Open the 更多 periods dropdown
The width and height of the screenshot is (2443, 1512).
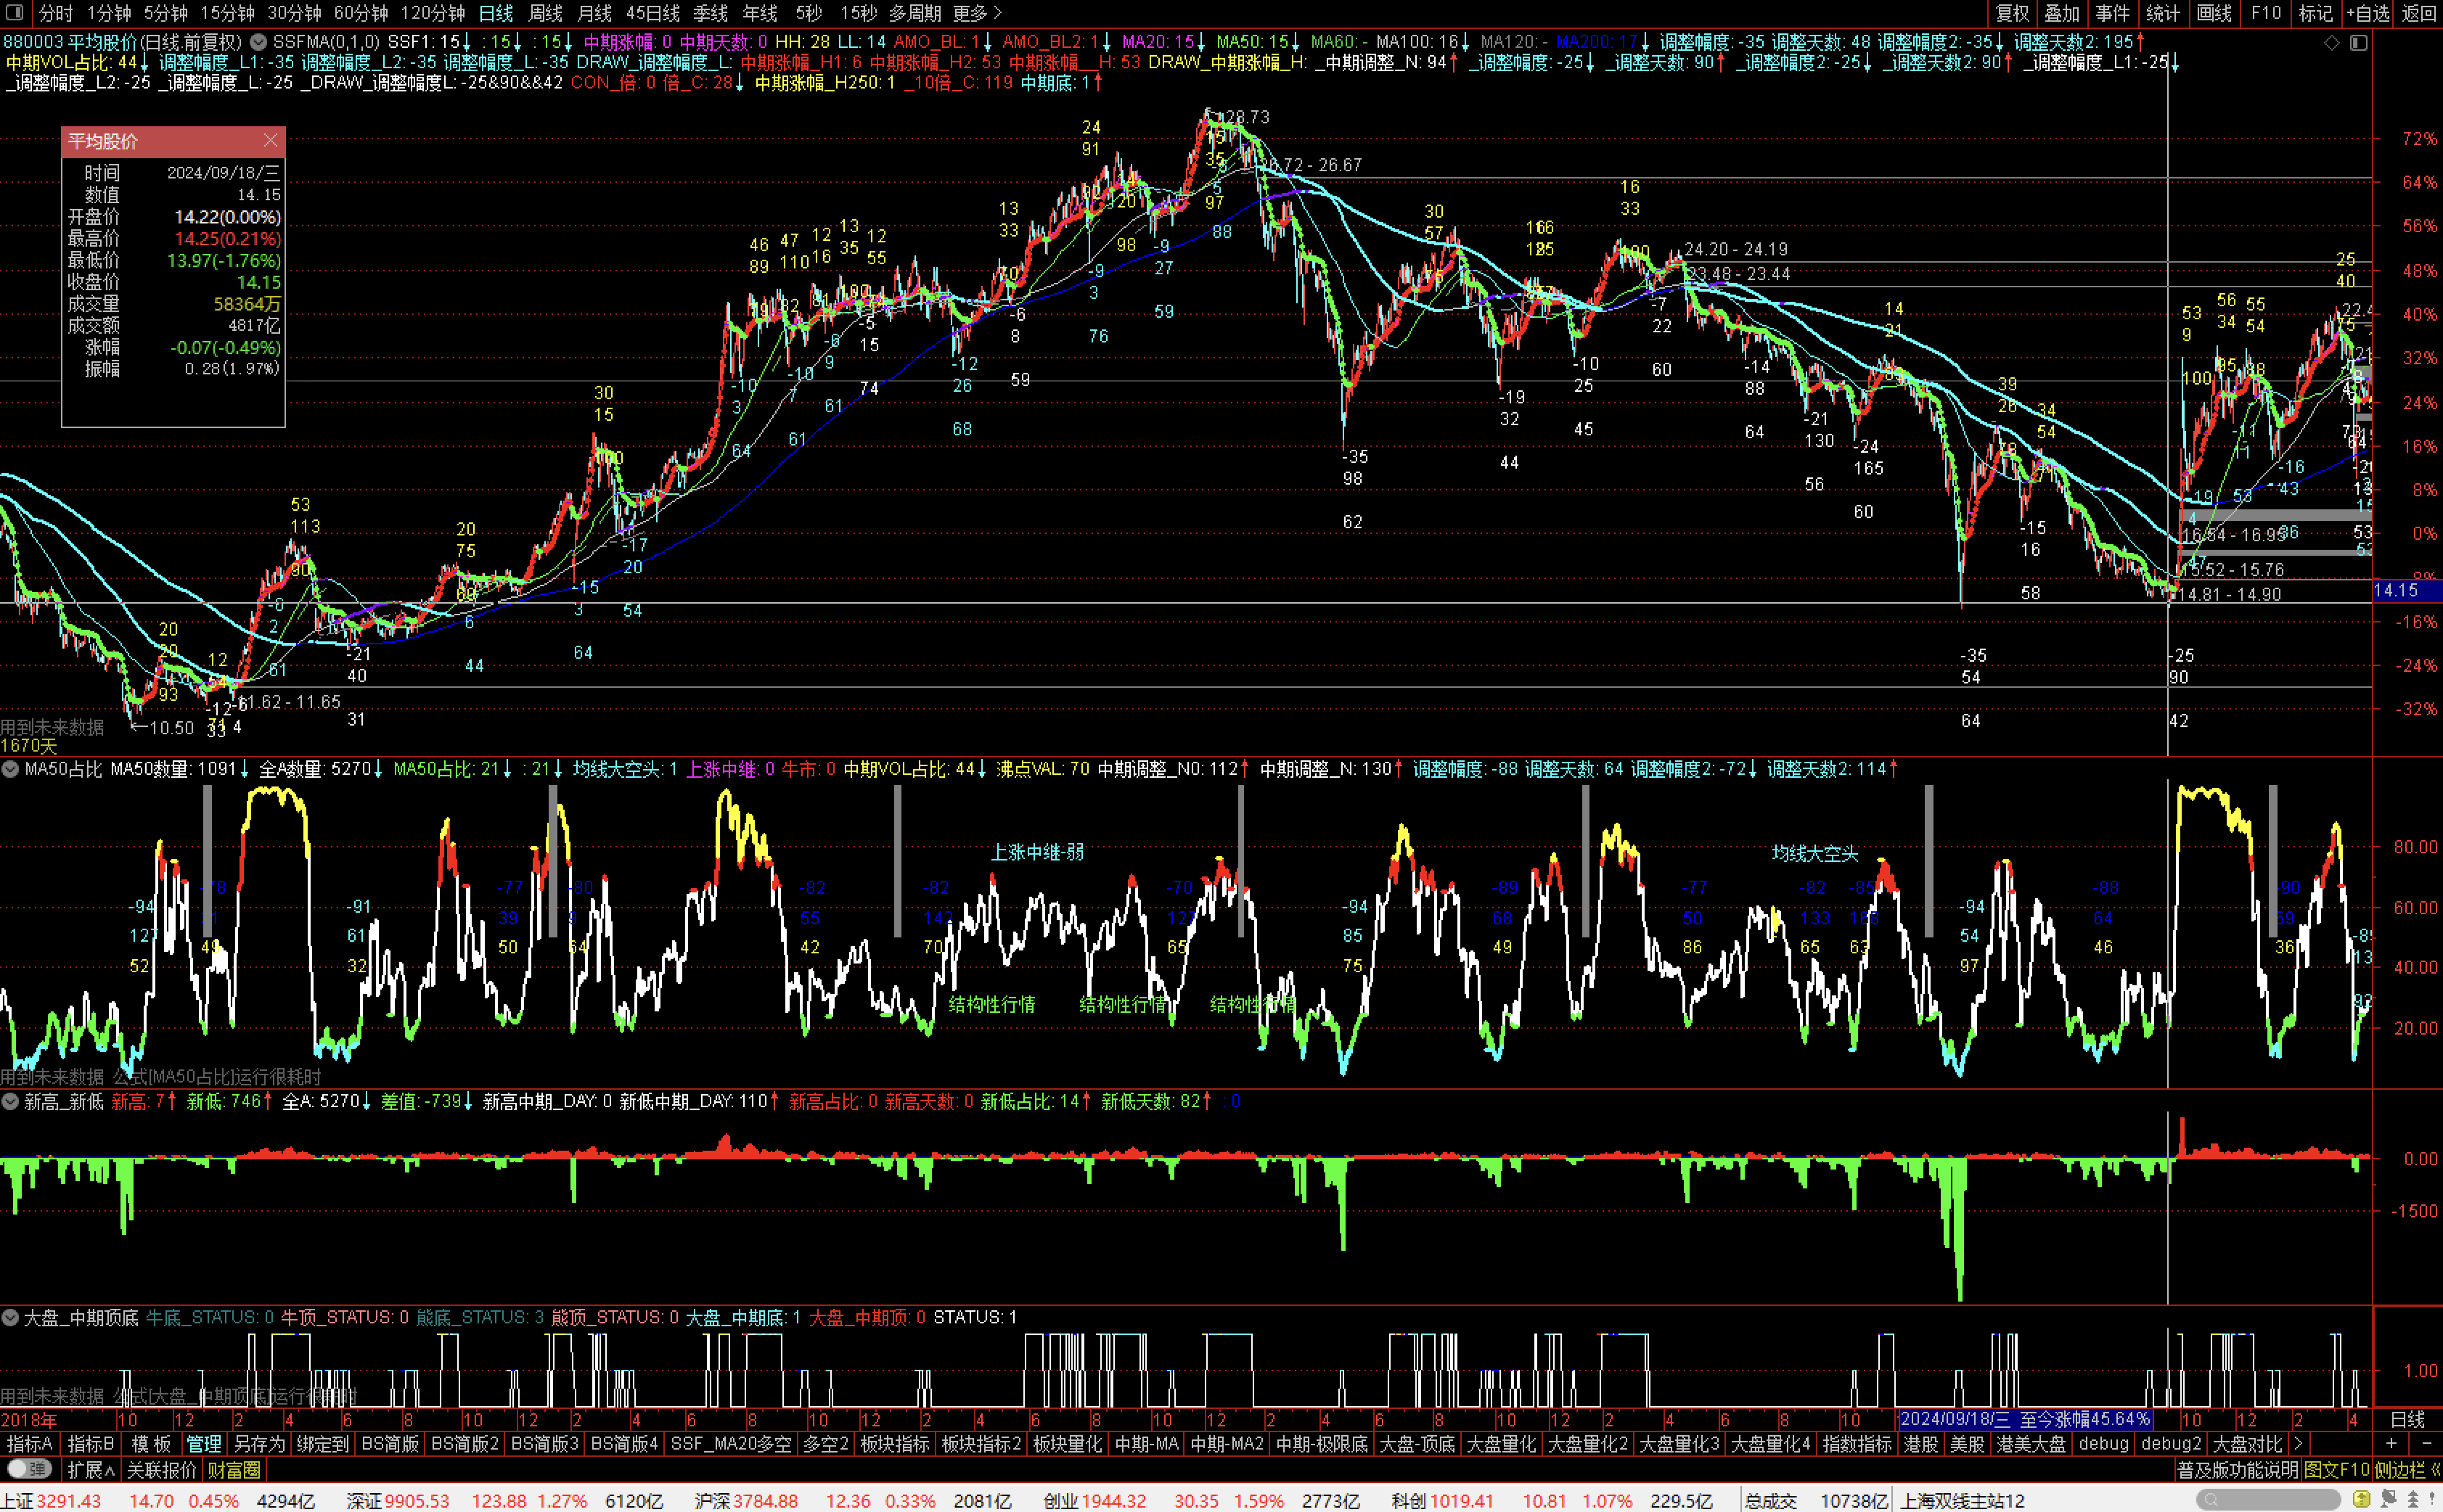[976, 13]
